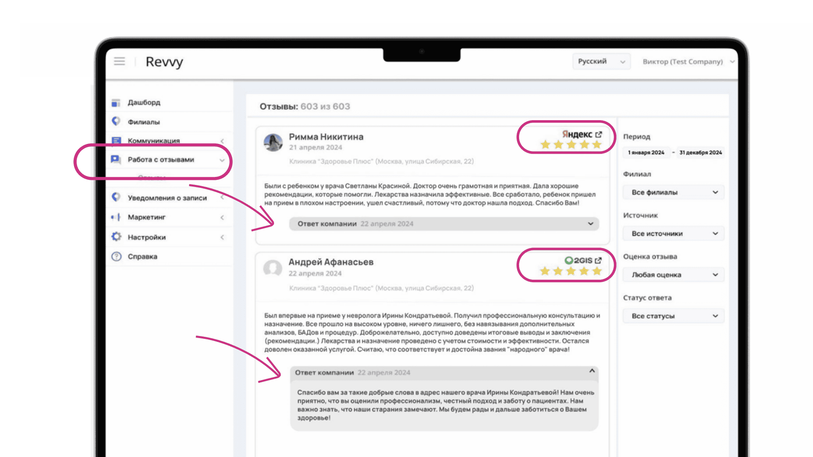This screenshot has height=457, width=813.
Task: Open the Все источники dropdown
Action: pos(673,234)
